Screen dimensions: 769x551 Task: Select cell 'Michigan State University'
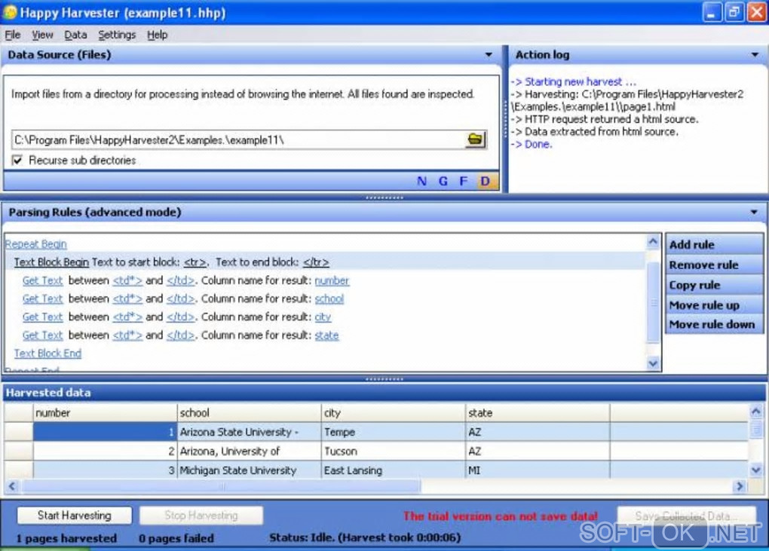coord(249,470)
